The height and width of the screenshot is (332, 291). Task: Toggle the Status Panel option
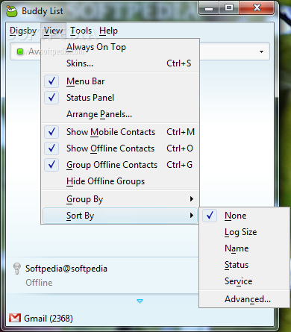120,98
